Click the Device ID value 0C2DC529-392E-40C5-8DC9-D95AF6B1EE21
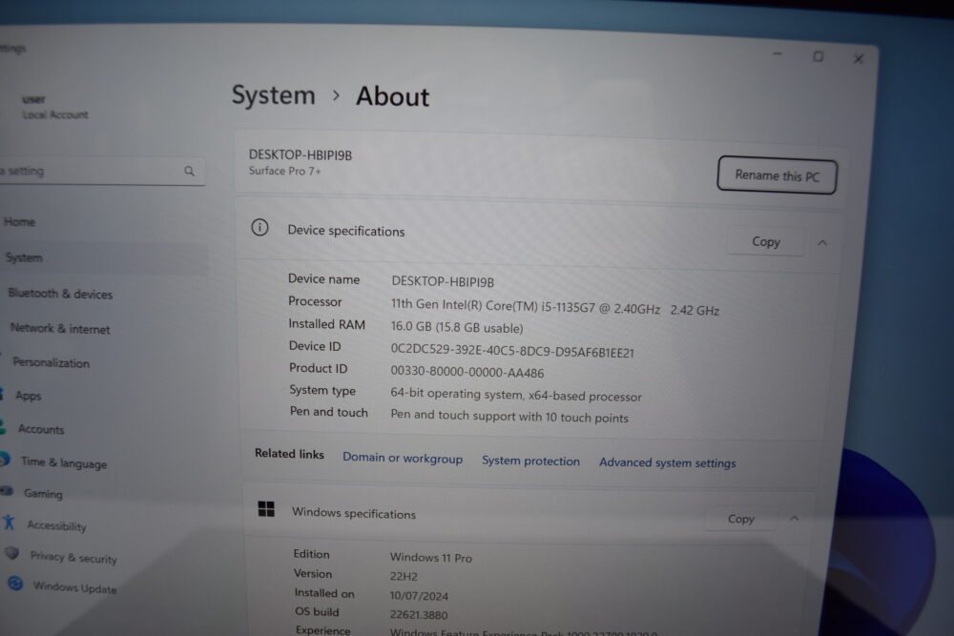 coord(511,352)
